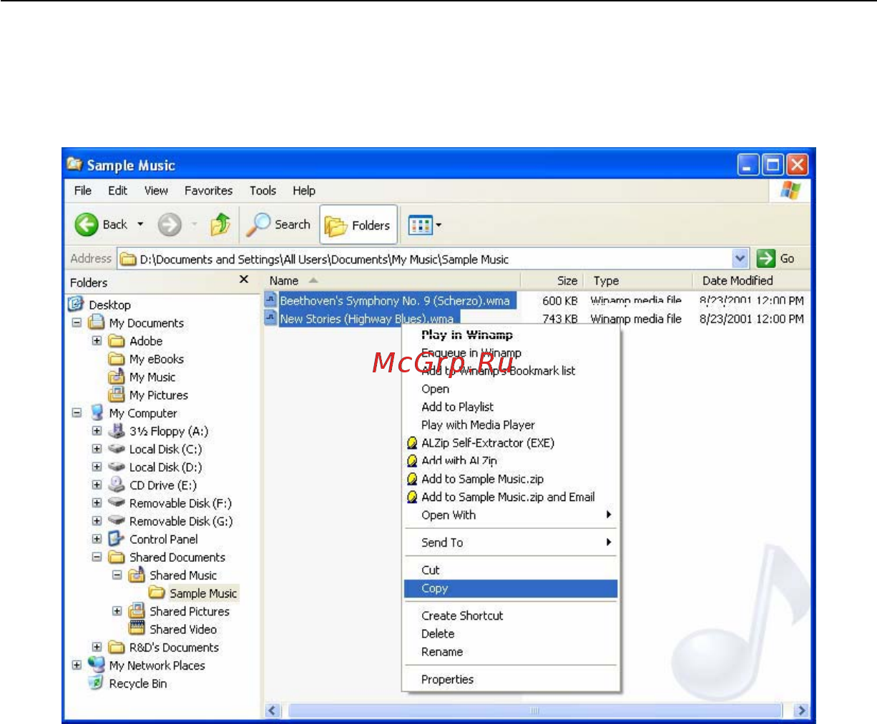
Task: Sort files by the Size column
Action: [552, 281]
